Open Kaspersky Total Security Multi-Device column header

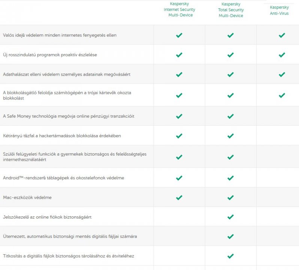(231, 10)
